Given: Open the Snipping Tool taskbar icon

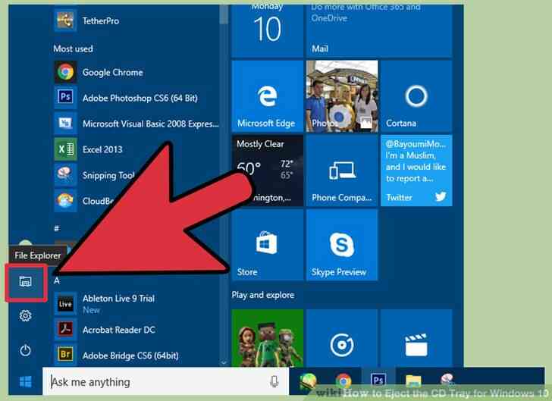Looking at the screenshot, I should coord(447,381).
